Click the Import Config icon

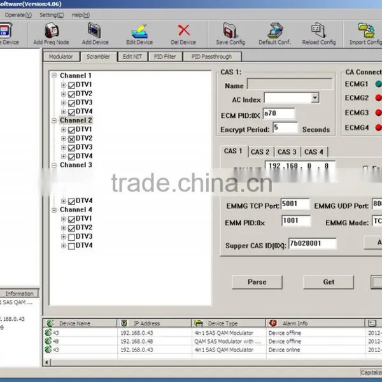tap(366, 30)
